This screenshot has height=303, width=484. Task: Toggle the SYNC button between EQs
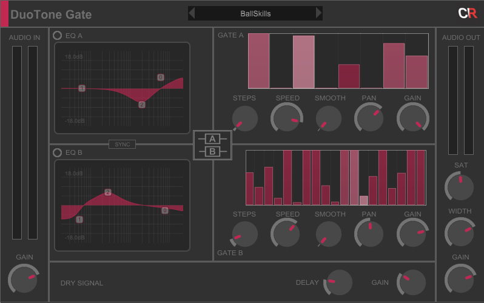[x=122, y=145]
